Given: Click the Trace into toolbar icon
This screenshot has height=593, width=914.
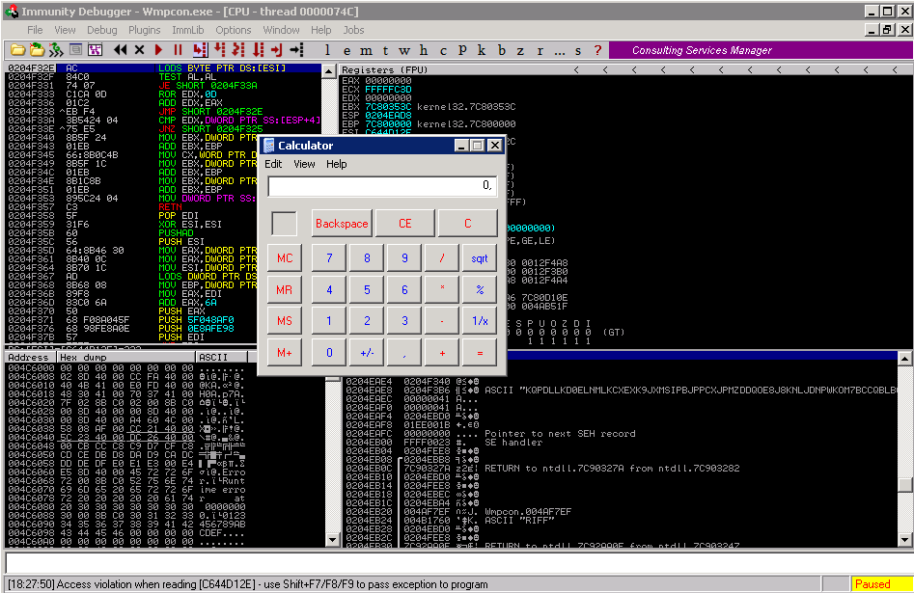Looking at the screenshot, I should pyautogui.click(x=238, y=50).
